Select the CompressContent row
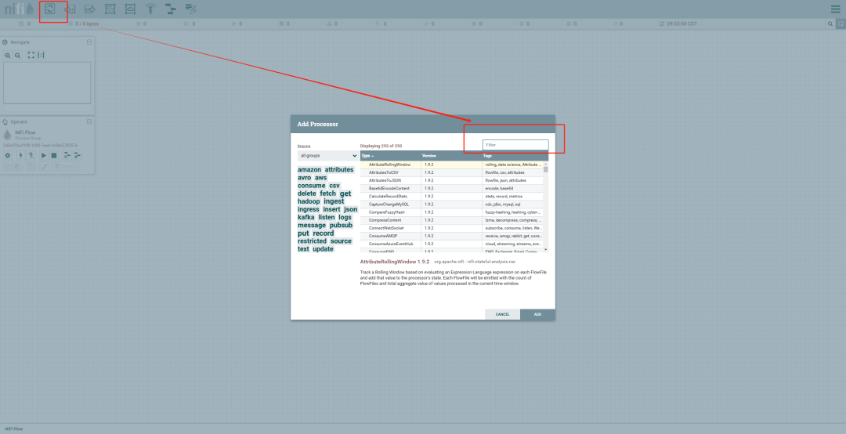This screenshot has height=434, width=846. click(452, 220)
